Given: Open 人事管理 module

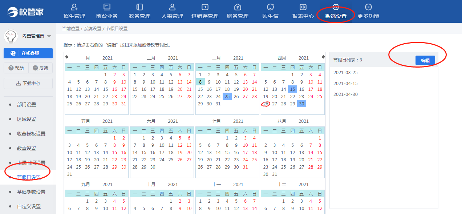Looking at the screenshot, I should [172, 11].
